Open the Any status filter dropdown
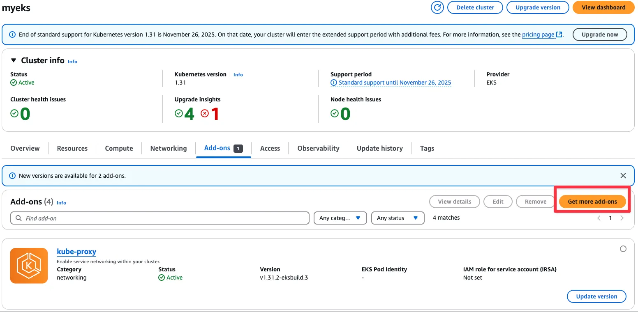Viewport: 638px width, 312px height. (x=398, y=218)
